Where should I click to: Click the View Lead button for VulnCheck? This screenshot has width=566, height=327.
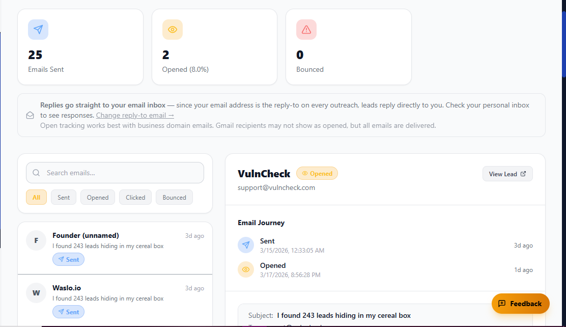tap(507, 173)
